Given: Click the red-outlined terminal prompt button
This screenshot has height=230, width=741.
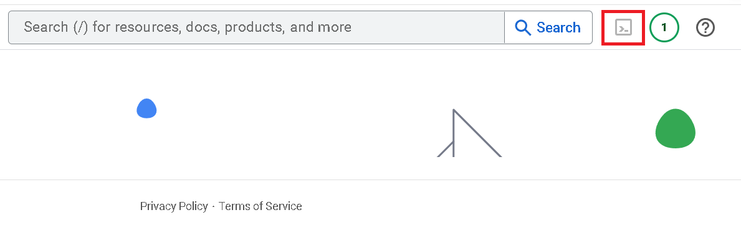Looking at the screenshot, I should [x=623, y=28].
